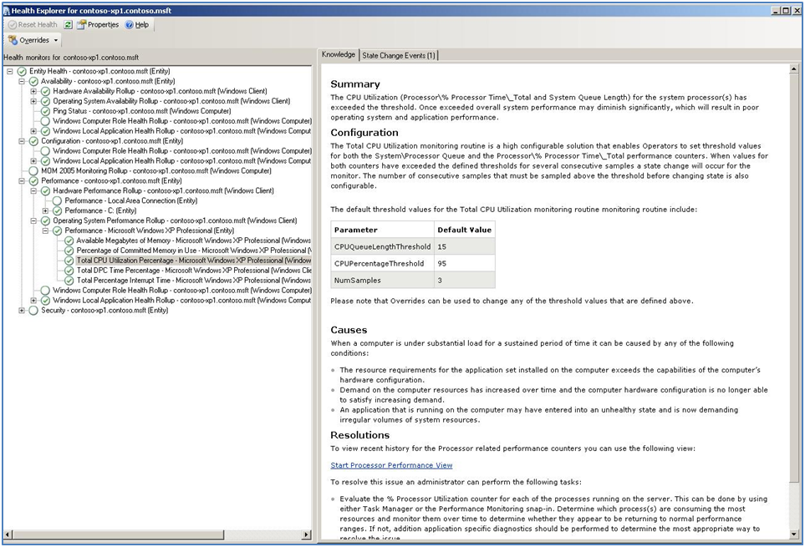805x547 pixels.
Task: Select MOM 2005 Monitoring Rollup item
Action: (156, 170)
